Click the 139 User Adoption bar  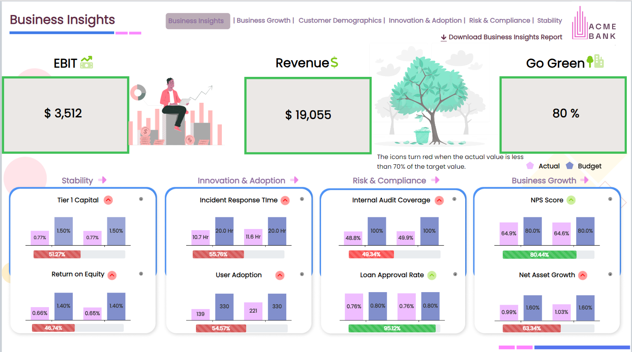pyautogui.click(x=200, y=314)
